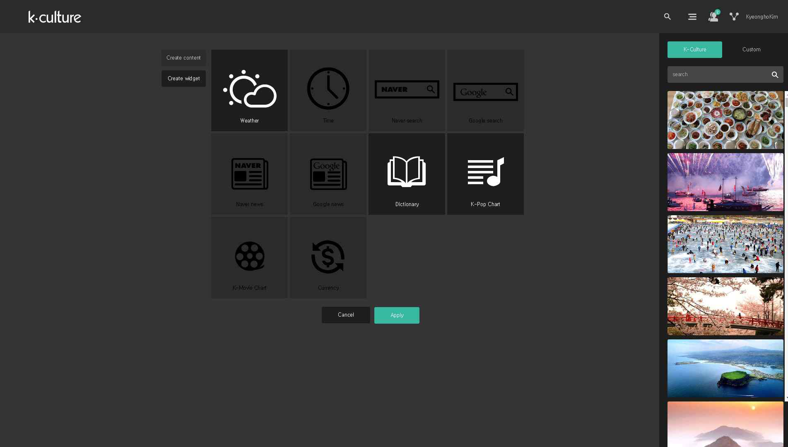Cancel the widget selection
Image resolution: width=788 pixels, height=447 pixels.
coord(346,315)
